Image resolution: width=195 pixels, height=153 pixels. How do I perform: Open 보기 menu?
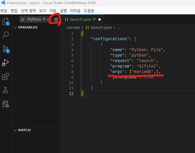(x=43, y=11)
